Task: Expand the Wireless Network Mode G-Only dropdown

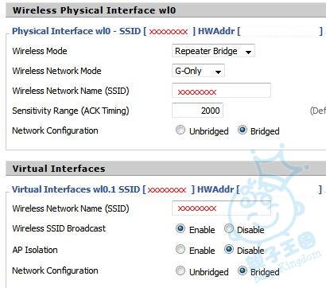Action: point(198,71)
